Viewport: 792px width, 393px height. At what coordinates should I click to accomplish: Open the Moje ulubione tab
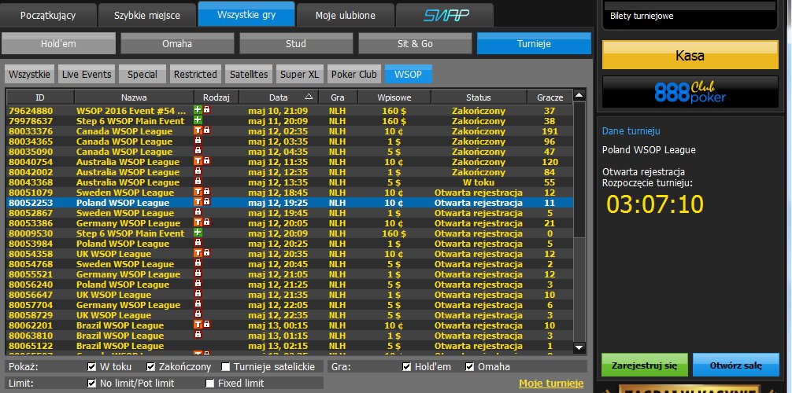coord(346,15)
